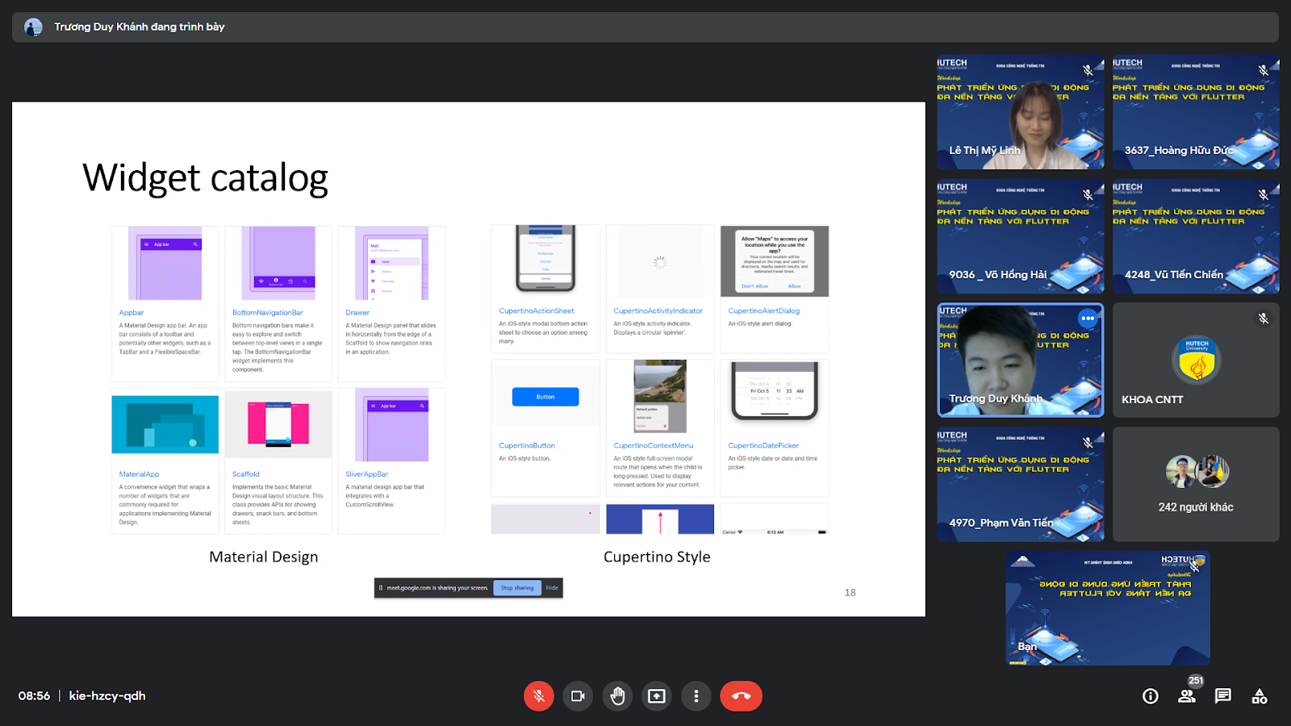Click presenter avatar beside Trương Duy Khánh banner
The height and width of the screenshot is (726, 1291).
click(x=33, y=27)
